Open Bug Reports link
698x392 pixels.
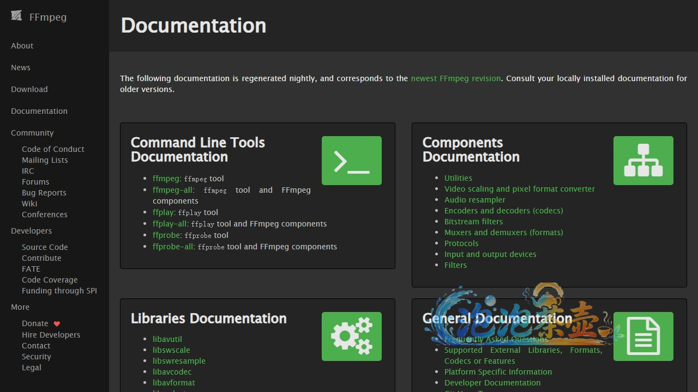click(44, 193)
